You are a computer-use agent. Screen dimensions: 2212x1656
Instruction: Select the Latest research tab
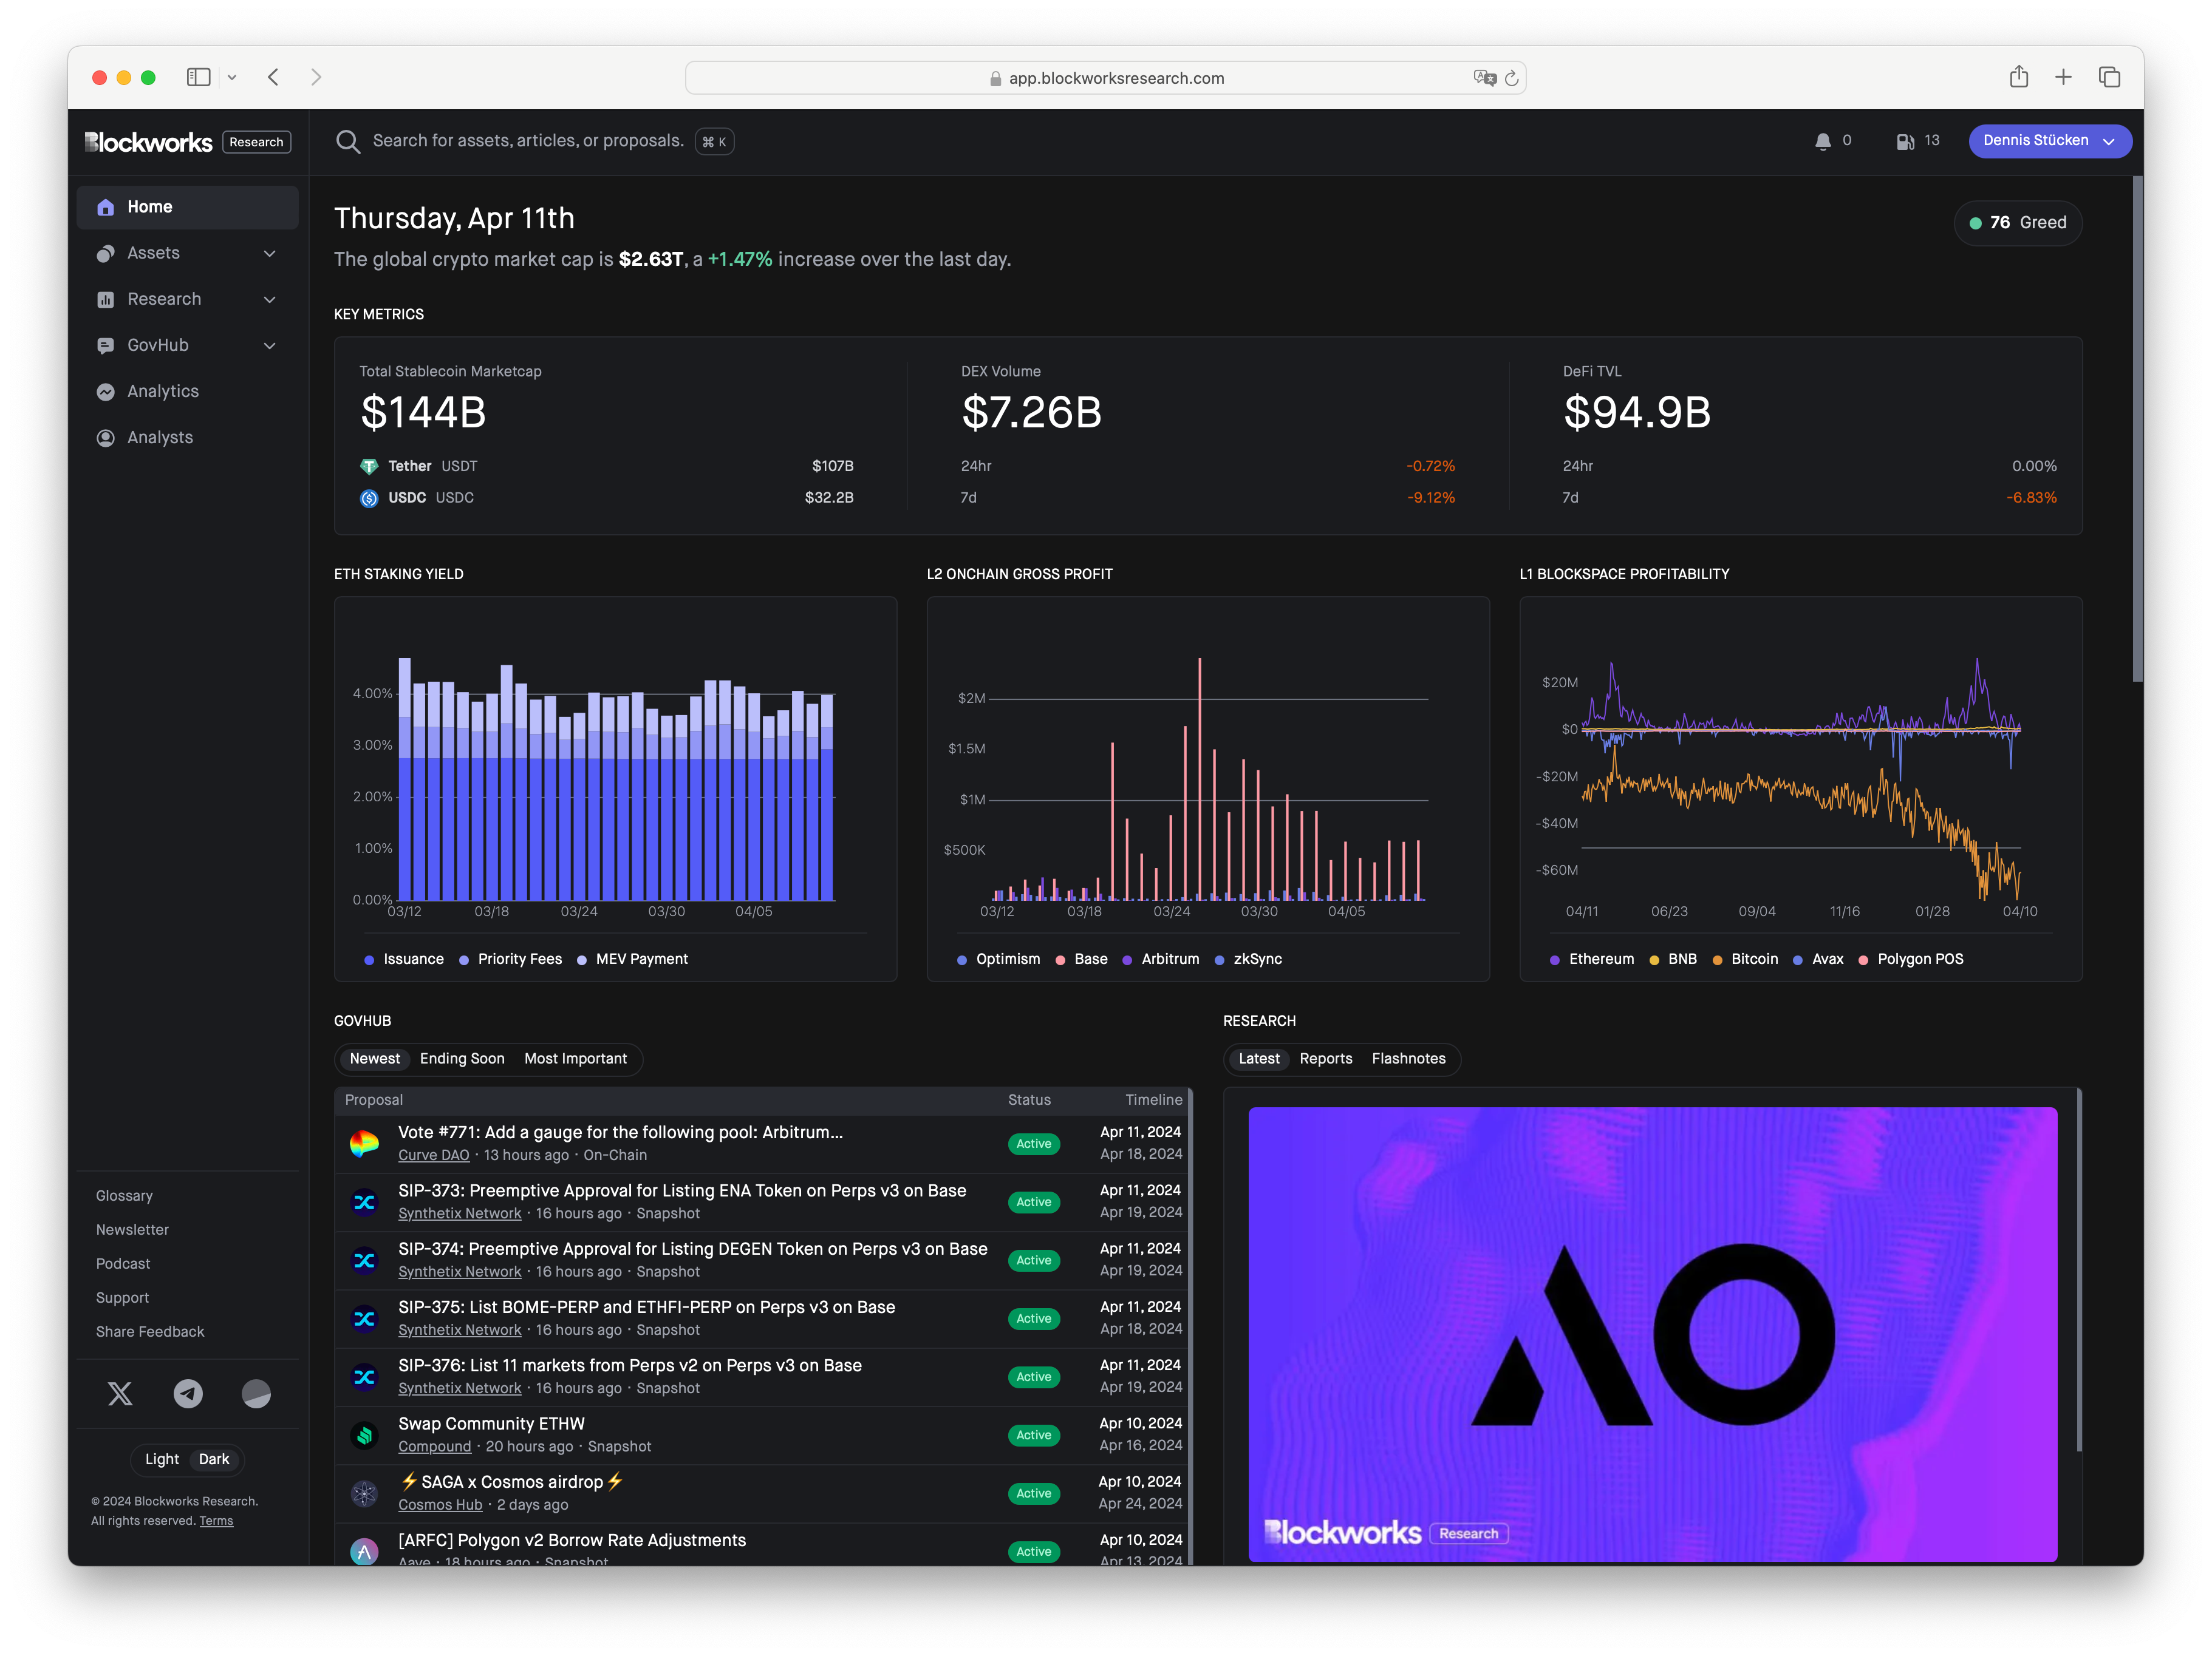click(x=1259, y=1059)
